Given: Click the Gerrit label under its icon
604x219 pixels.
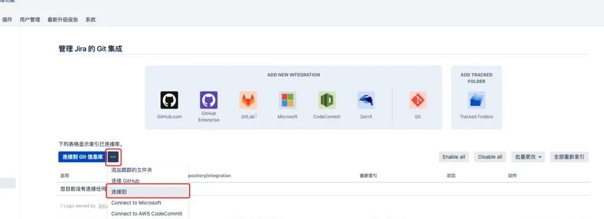Looking at the screenshot, I should click(366, 116).
